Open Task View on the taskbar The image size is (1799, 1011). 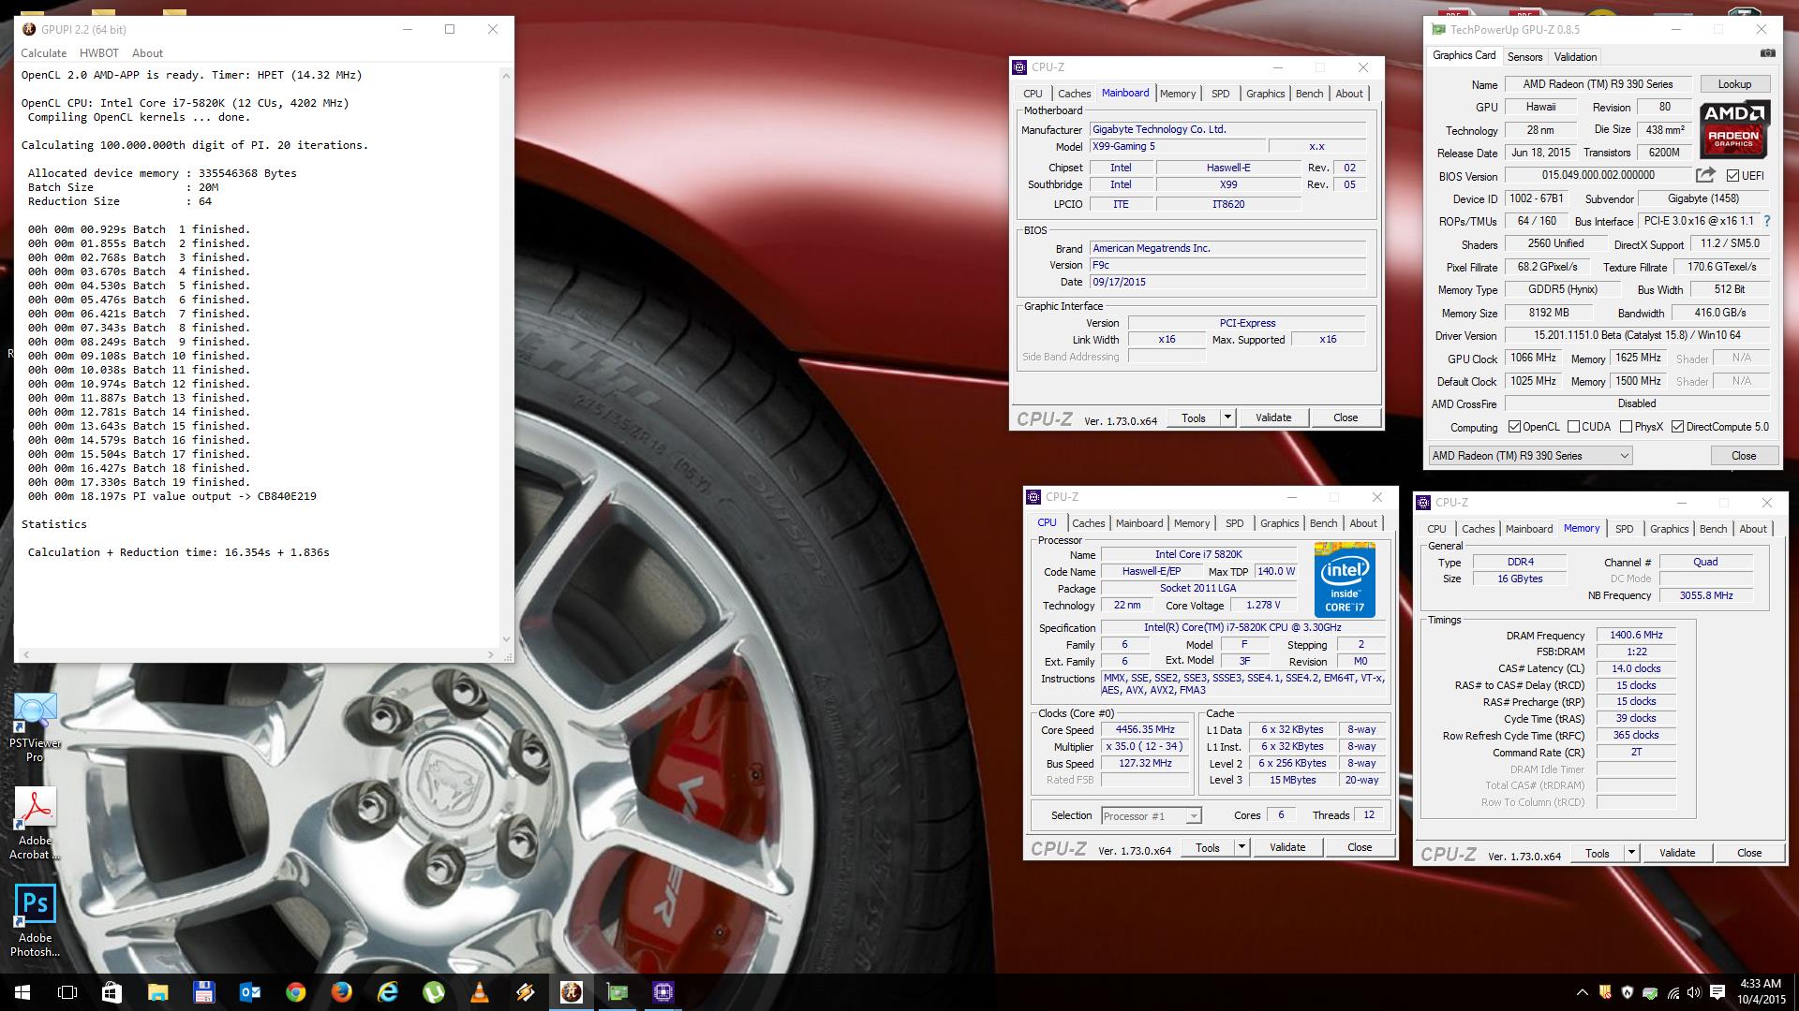(67, 992)
